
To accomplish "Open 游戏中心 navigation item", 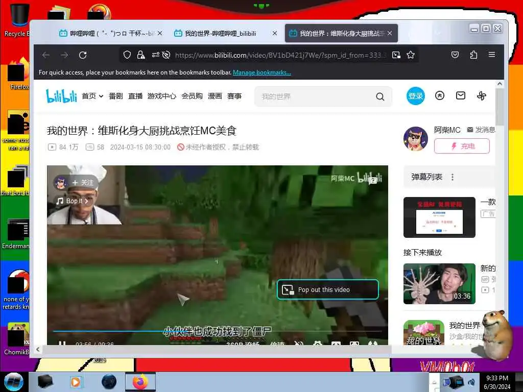I will 162,96.
